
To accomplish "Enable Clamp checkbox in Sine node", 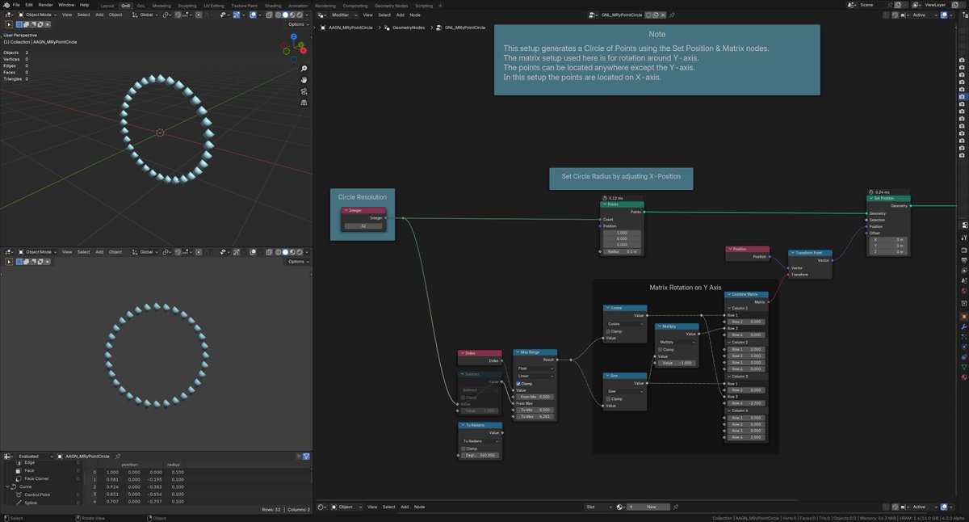I will point(608,399).
